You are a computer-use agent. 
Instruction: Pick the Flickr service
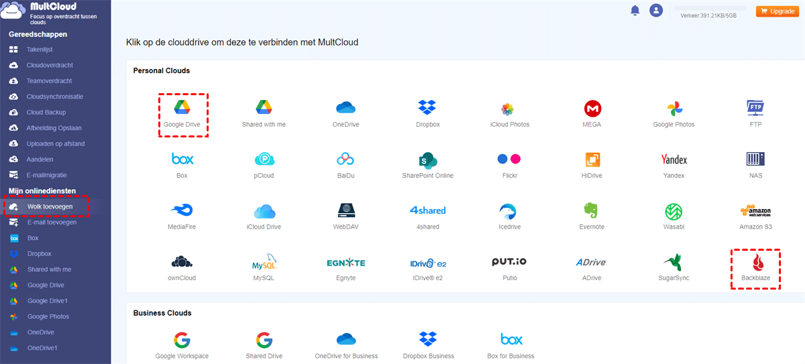509,165
